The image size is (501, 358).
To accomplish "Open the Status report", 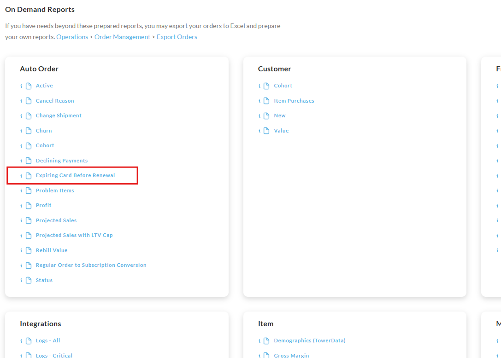I will [44, 280].
